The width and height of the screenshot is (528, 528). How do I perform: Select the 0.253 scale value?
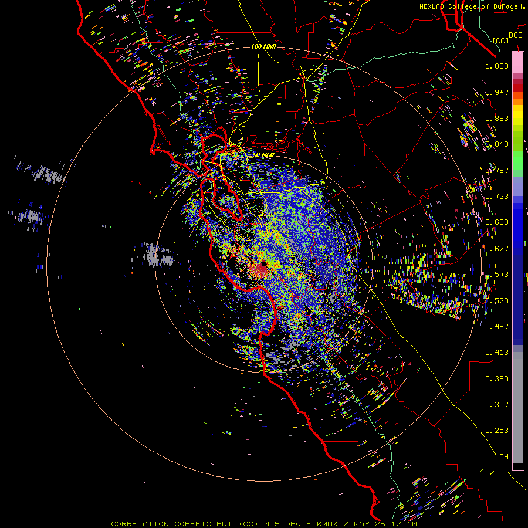coord(497,431)
